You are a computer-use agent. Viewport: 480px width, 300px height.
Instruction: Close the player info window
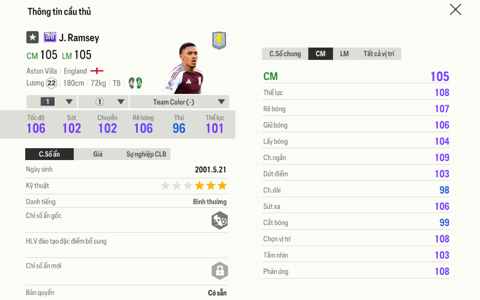click(x=455, y=10)
